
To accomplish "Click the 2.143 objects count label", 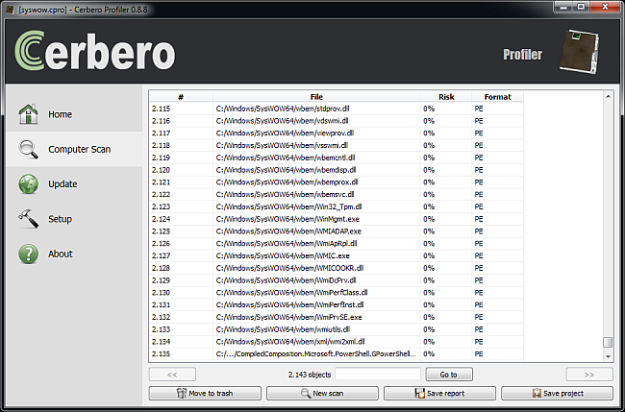I will coord(310,375).
